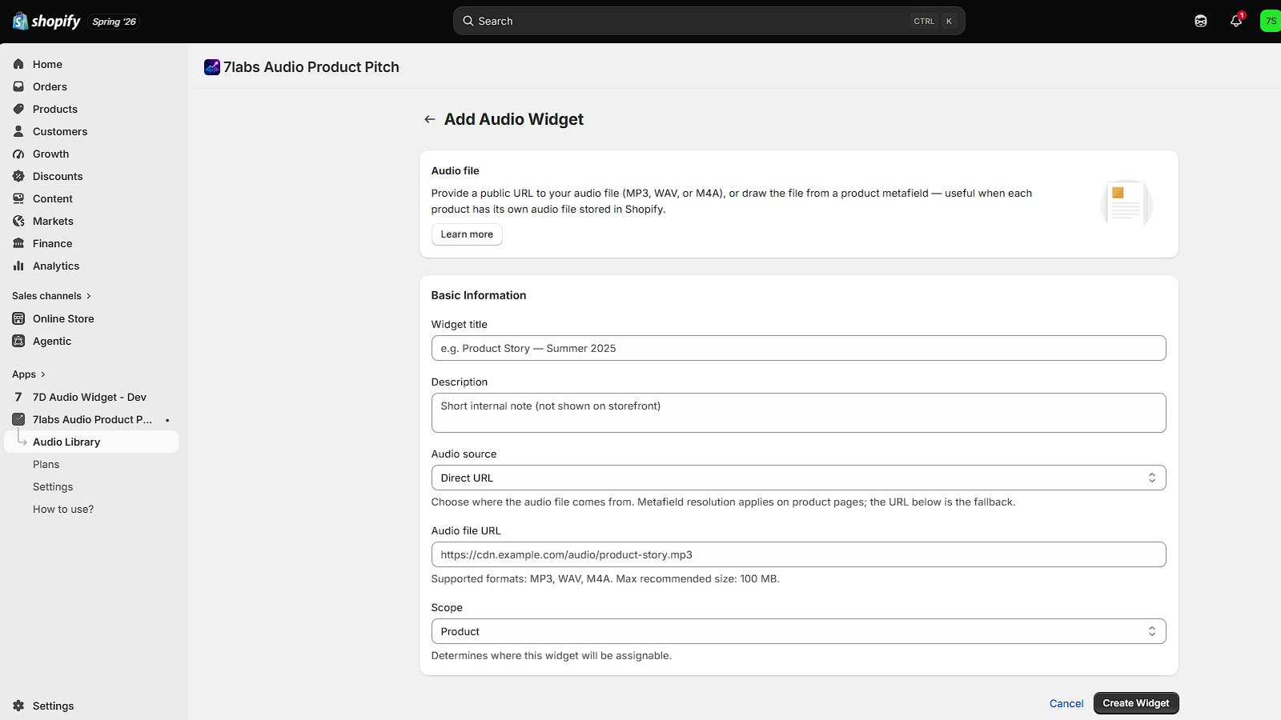1281x720 pixels.
Task: Click the Spring '26 edition badge
Action: click(x=114, y=22)
